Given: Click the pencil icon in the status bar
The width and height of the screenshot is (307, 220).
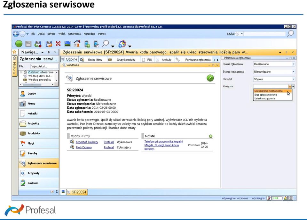Looking at the screenshot, I should coord(269,198).
